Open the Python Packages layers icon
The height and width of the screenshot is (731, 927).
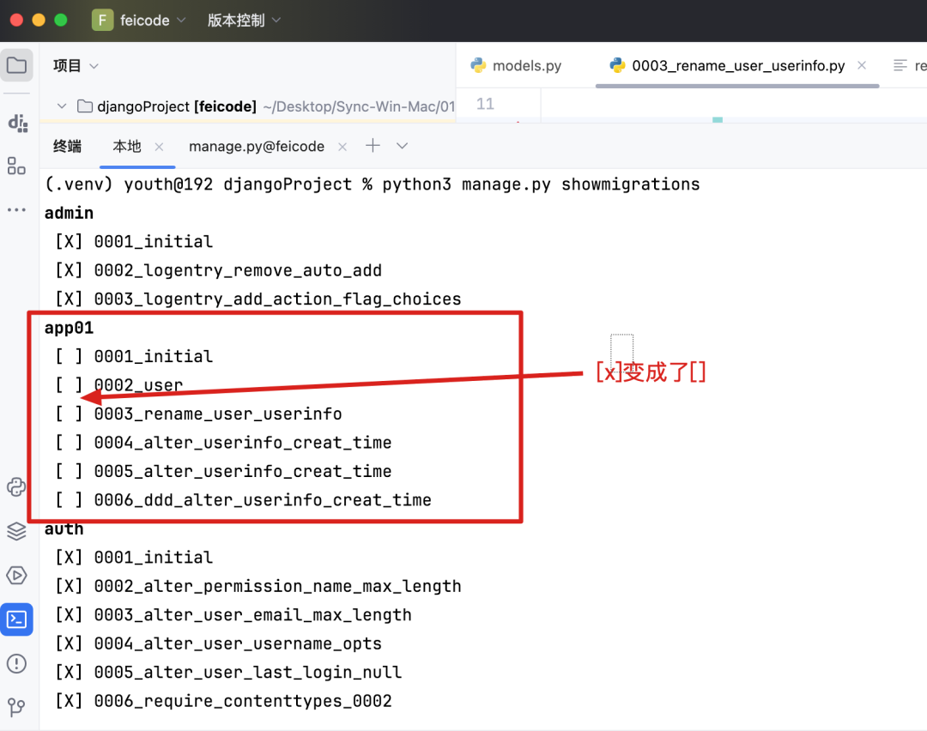(x=16, y=531)
